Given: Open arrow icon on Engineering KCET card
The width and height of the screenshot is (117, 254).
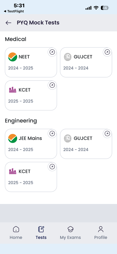Looking at the screenshot, I should click(x=52, y=167).
